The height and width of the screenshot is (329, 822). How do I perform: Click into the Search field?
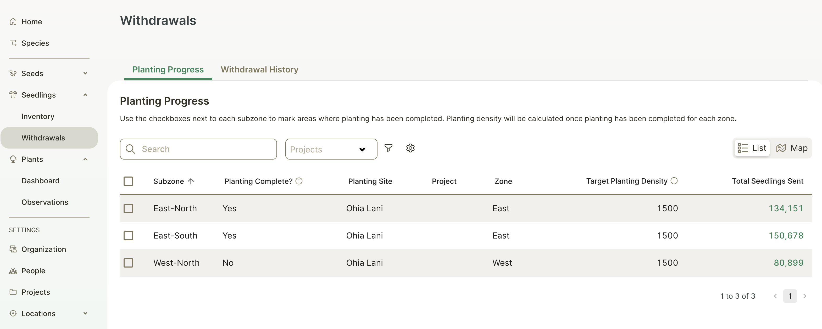(204, 149)
